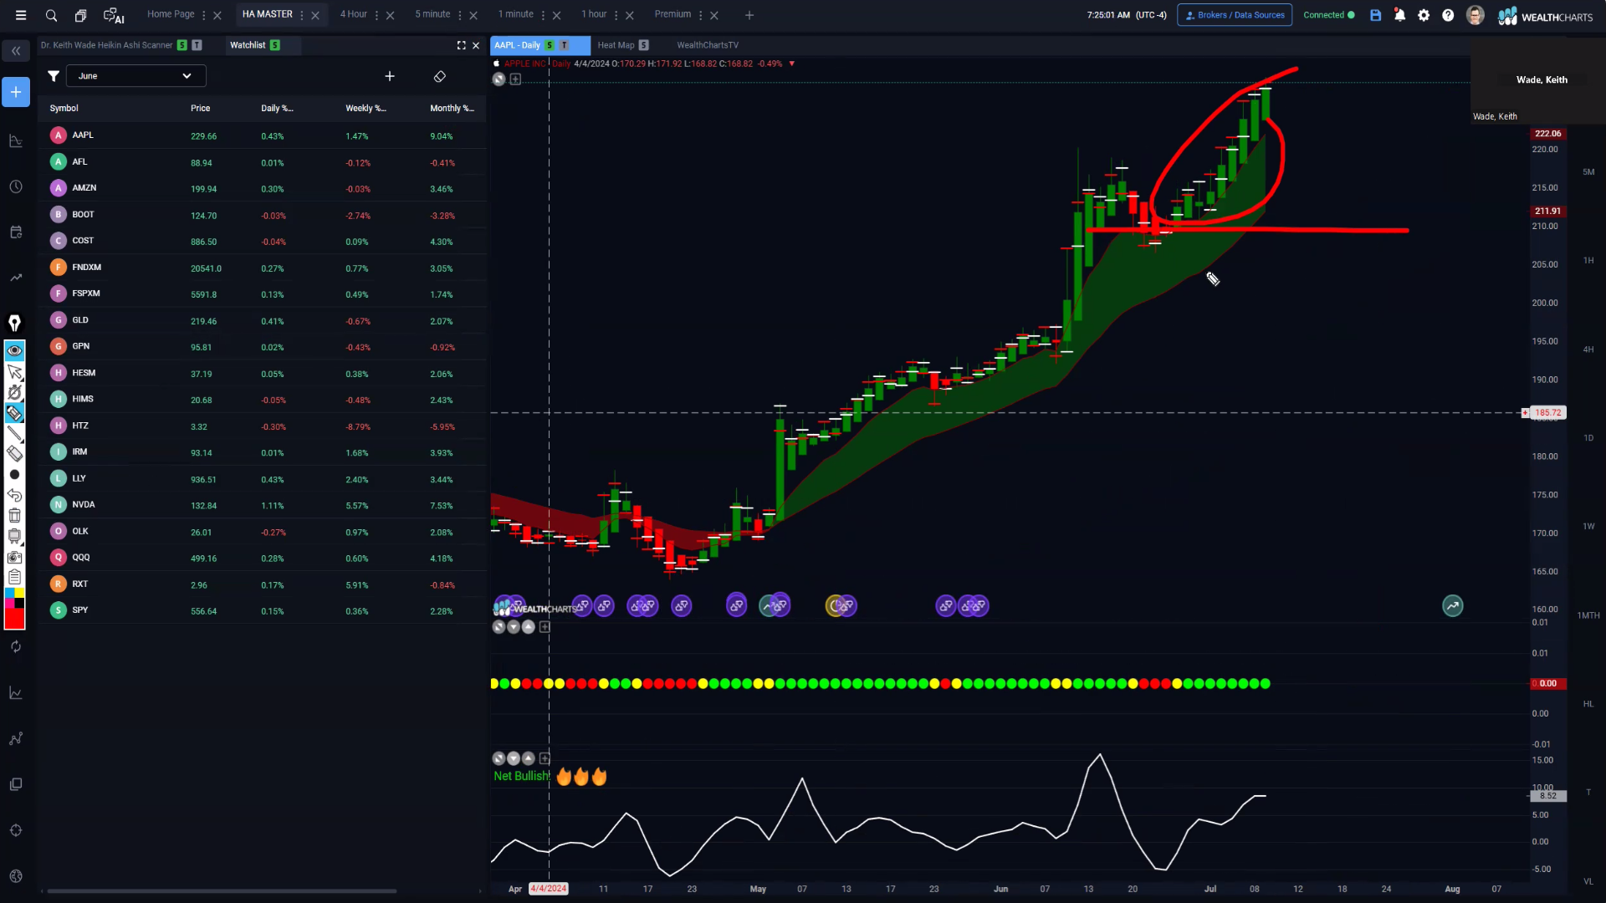Add a new workspace tab
The image size is (1606, 903).
[749, 15]
